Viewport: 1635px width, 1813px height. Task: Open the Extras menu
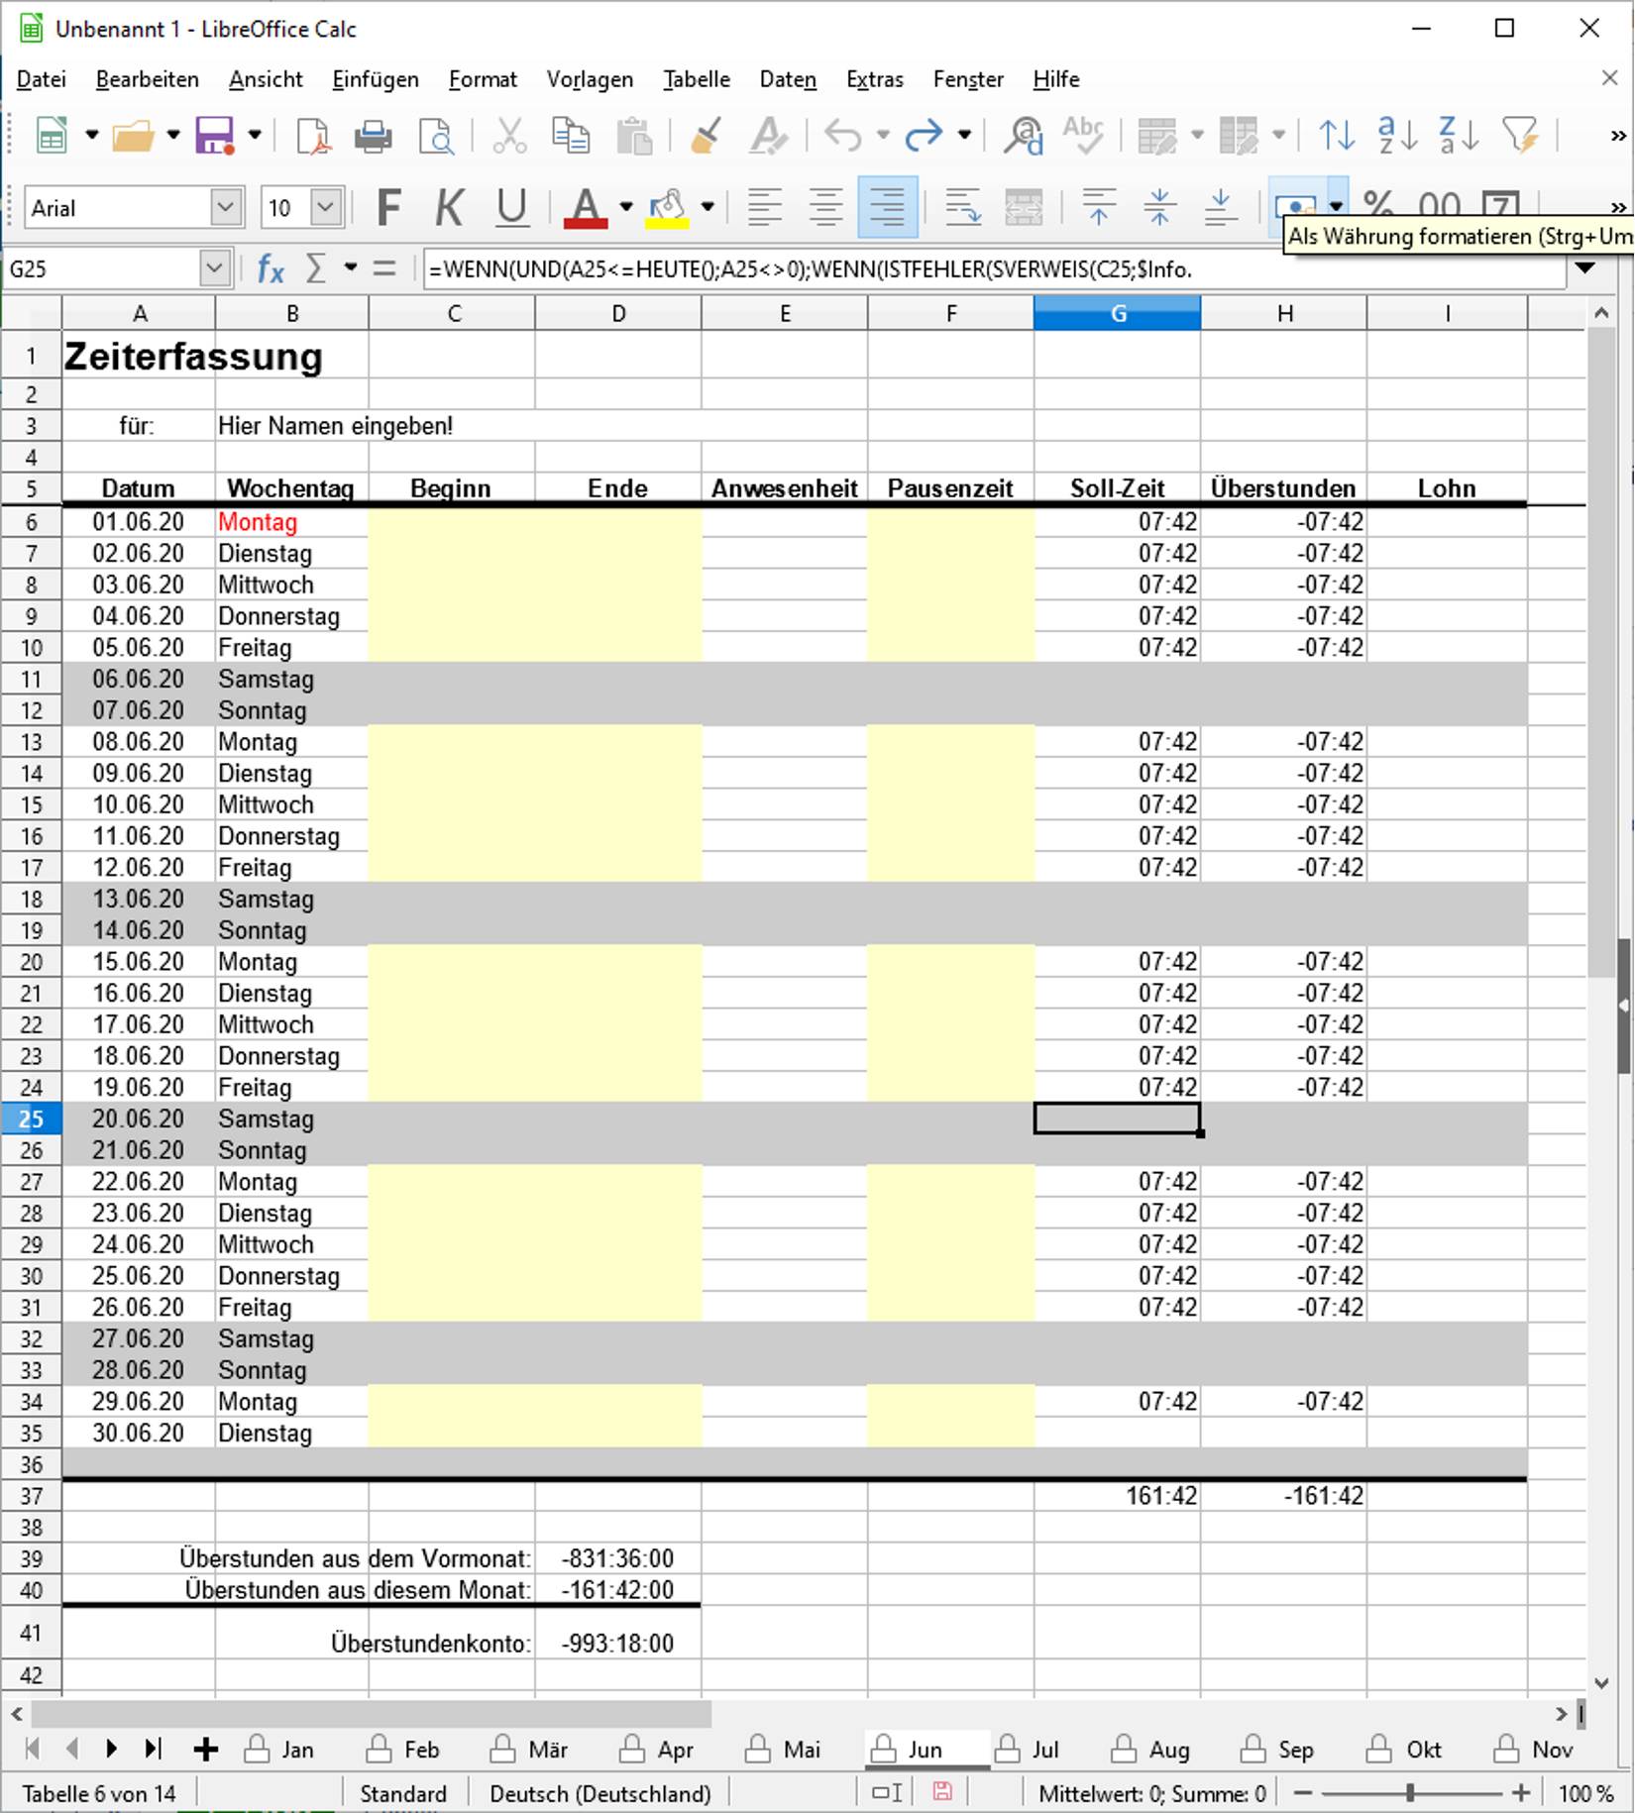[875, 79]
